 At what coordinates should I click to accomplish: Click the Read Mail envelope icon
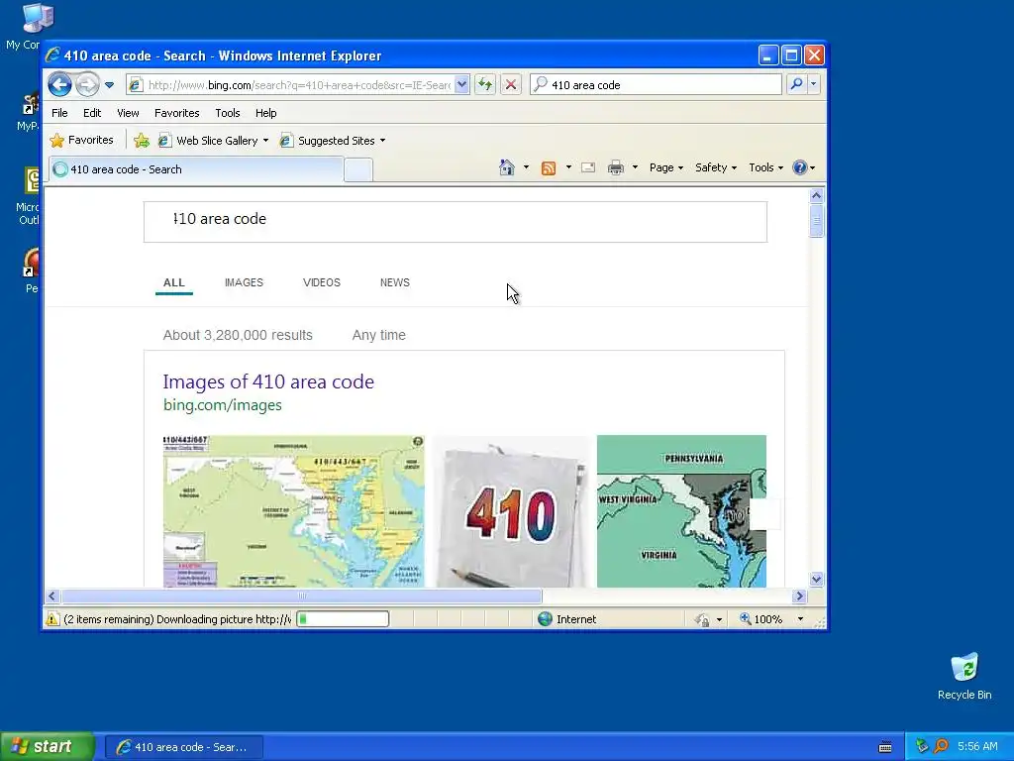pyautogui.click(x=588, y=167)
